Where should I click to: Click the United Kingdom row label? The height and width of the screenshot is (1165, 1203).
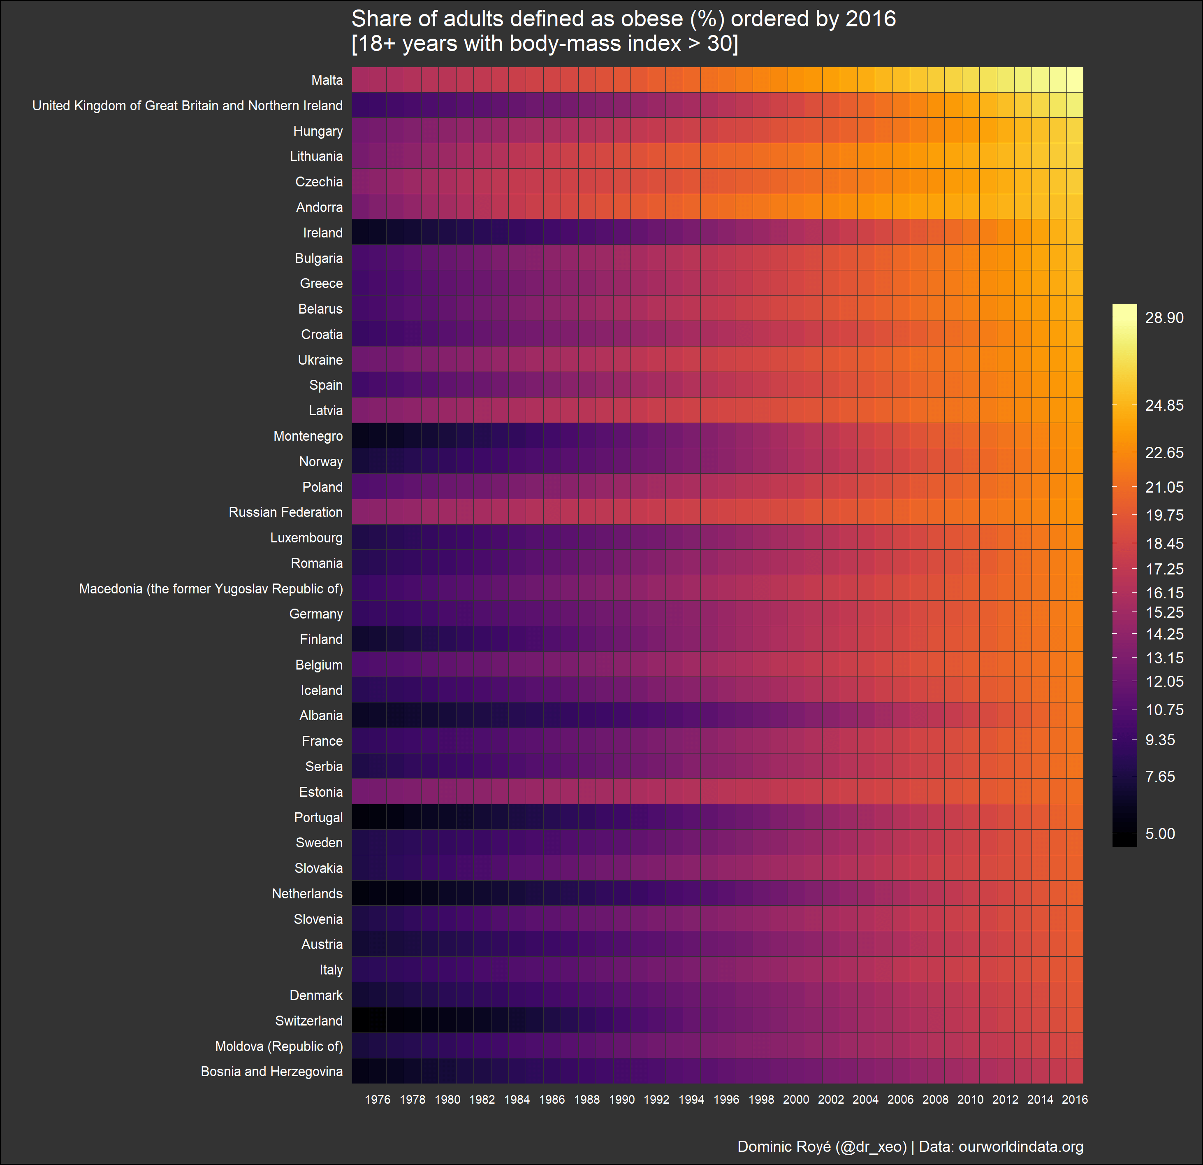(187, 105)
